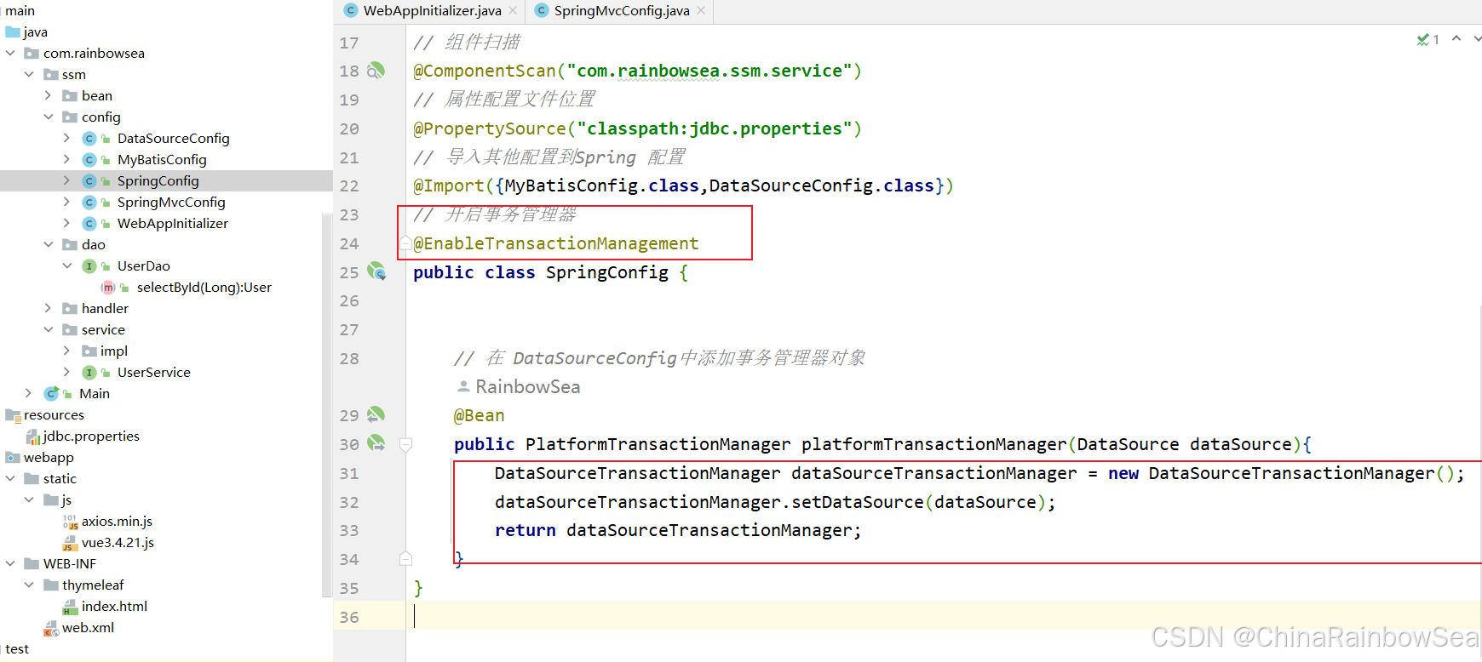Click the vue3.4.21.js file icon
The height and width of the screenshot is (662, 1482).
point(71,543)
